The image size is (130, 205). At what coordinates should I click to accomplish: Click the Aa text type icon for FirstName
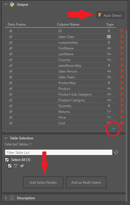tap(109, 48)
